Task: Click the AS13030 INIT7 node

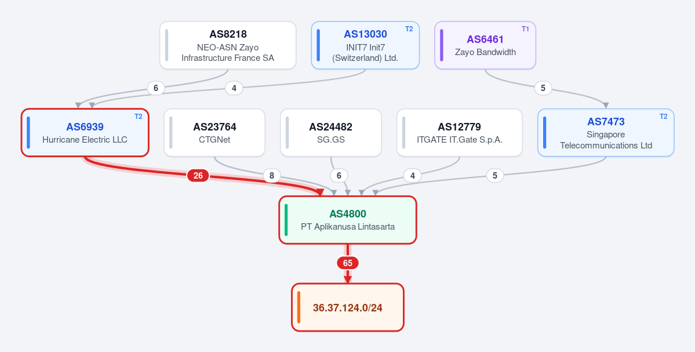Action: [365, 45]
